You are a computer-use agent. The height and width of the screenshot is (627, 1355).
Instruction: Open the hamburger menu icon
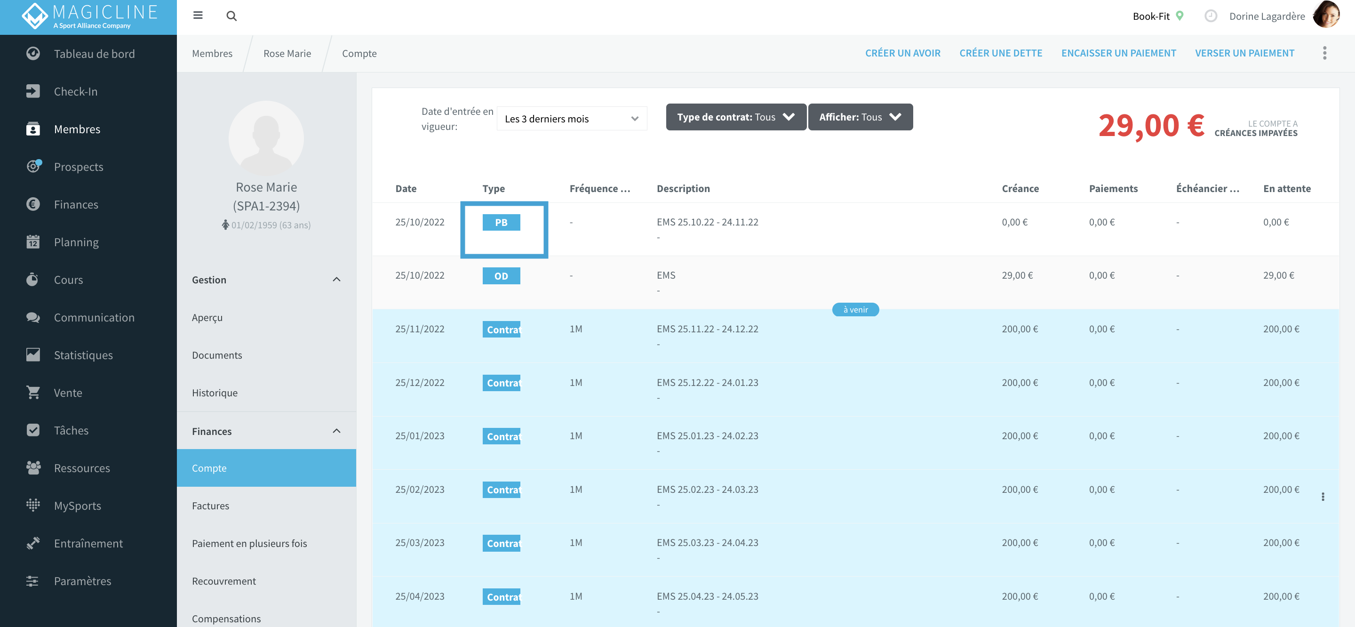[x=198, y=15]
